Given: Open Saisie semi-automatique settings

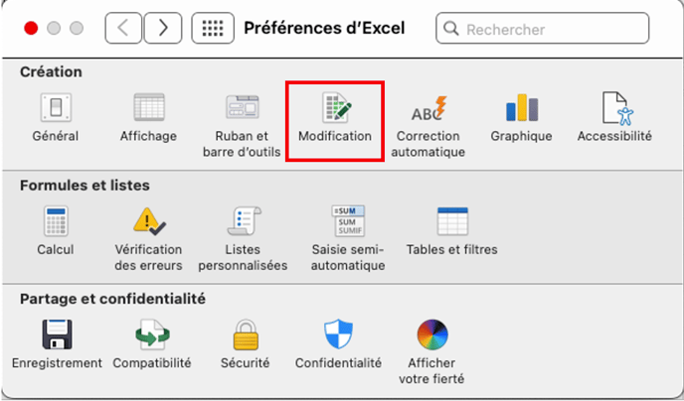Looking at the screenshot, I should 348,220.
